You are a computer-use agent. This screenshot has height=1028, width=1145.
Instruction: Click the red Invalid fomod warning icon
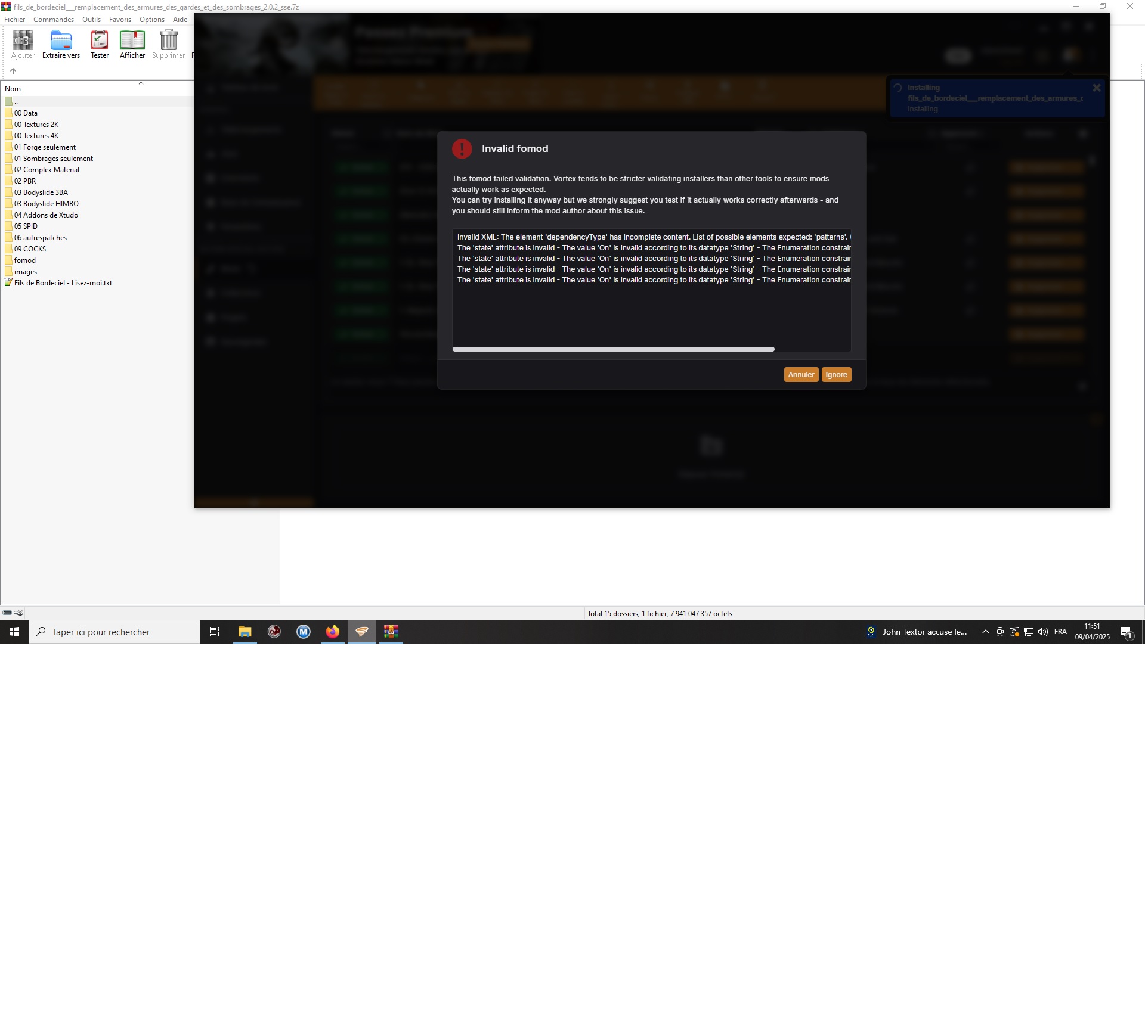point(462,149)
